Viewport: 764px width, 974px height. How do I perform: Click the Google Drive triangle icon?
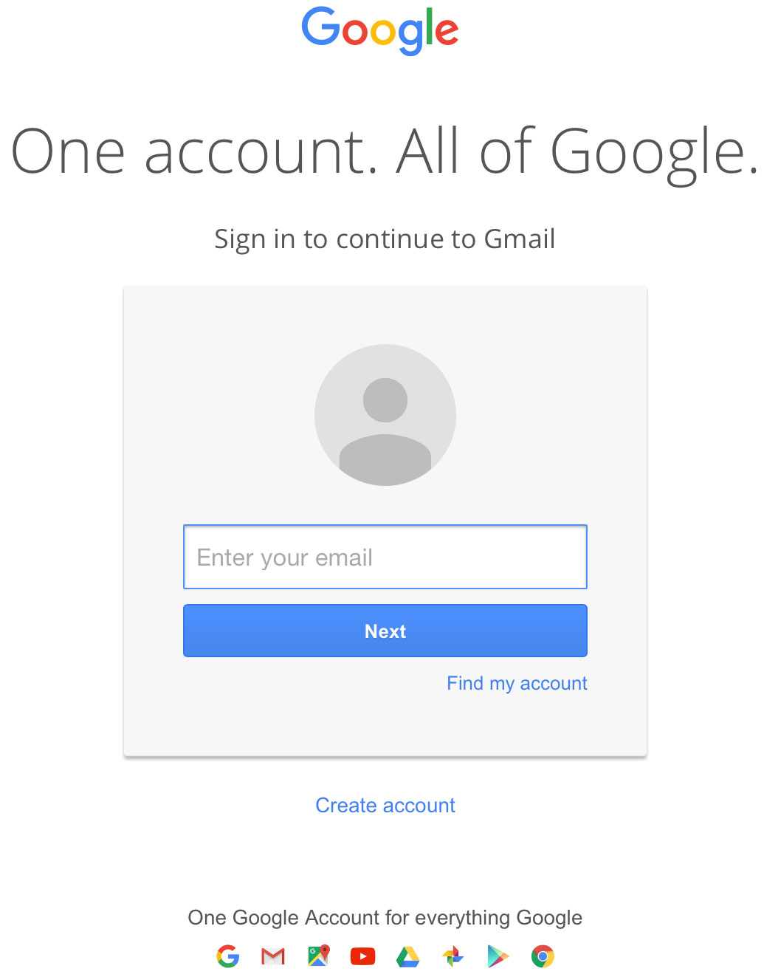point(407,956)
